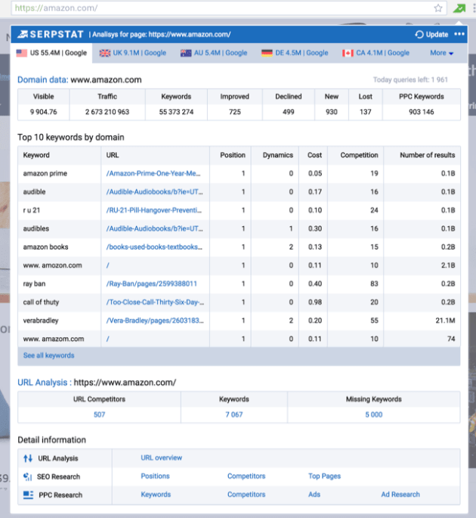Click the Serpstat logo in popup header
The image size is (476, 518).
pos(50,34)
